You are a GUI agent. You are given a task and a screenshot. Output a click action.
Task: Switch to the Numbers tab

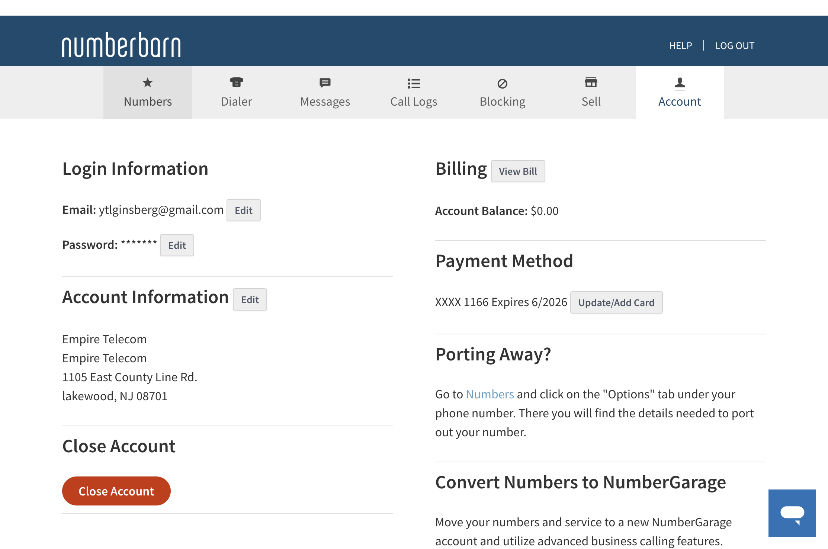pyautogui.click(x=148, y=93)
